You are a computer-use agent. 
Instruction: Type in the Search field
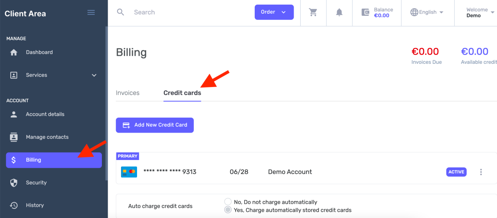[186, 12]
